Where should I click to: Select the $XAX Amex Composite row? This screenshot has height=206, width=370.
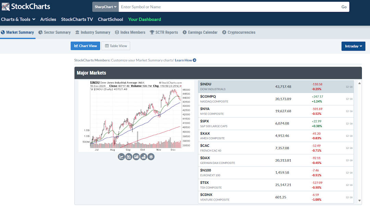pyautogui.click(x=276, y=136)
